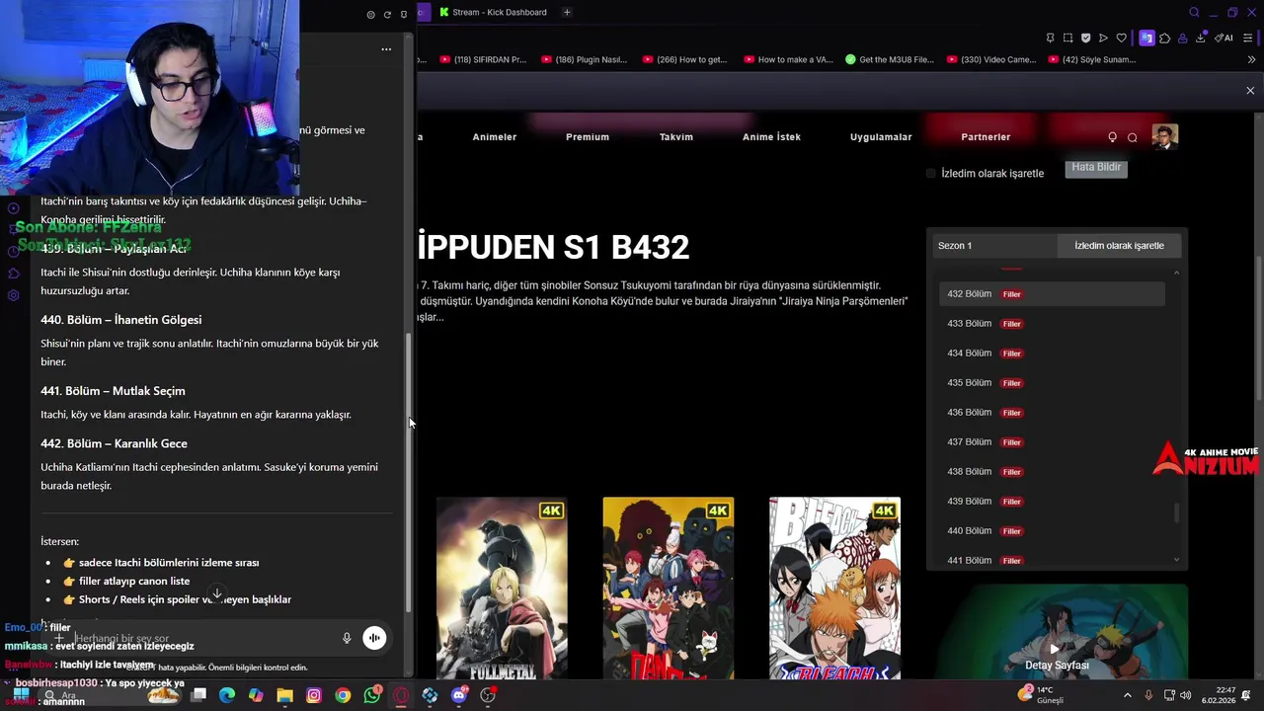Close the page banner with X
Viewport: 1264px width, 711px height.
[x=1250, y=90]
